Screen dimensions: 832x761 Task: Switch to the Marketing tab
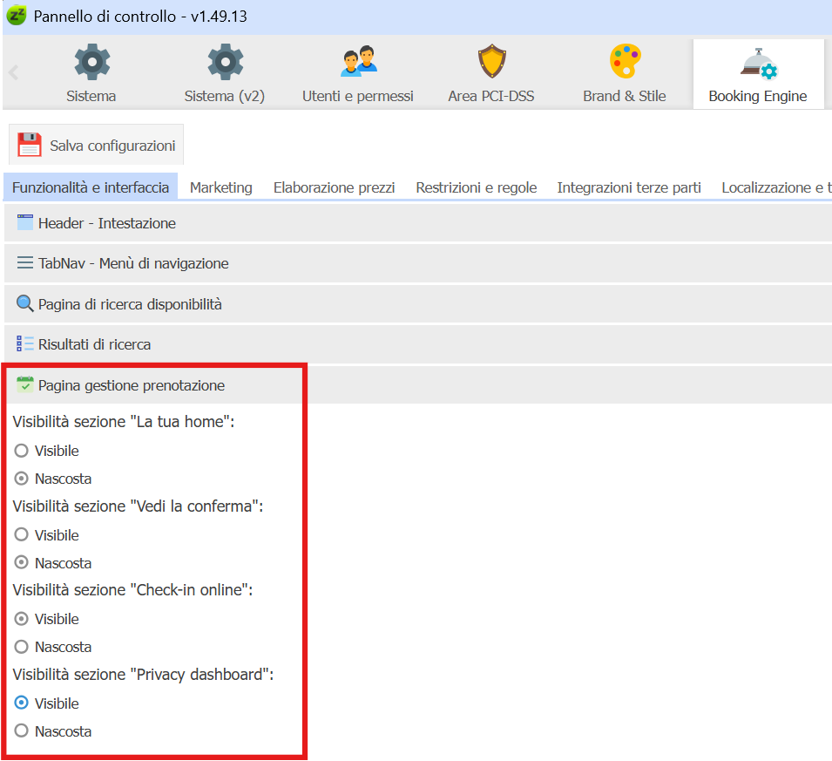220,187
